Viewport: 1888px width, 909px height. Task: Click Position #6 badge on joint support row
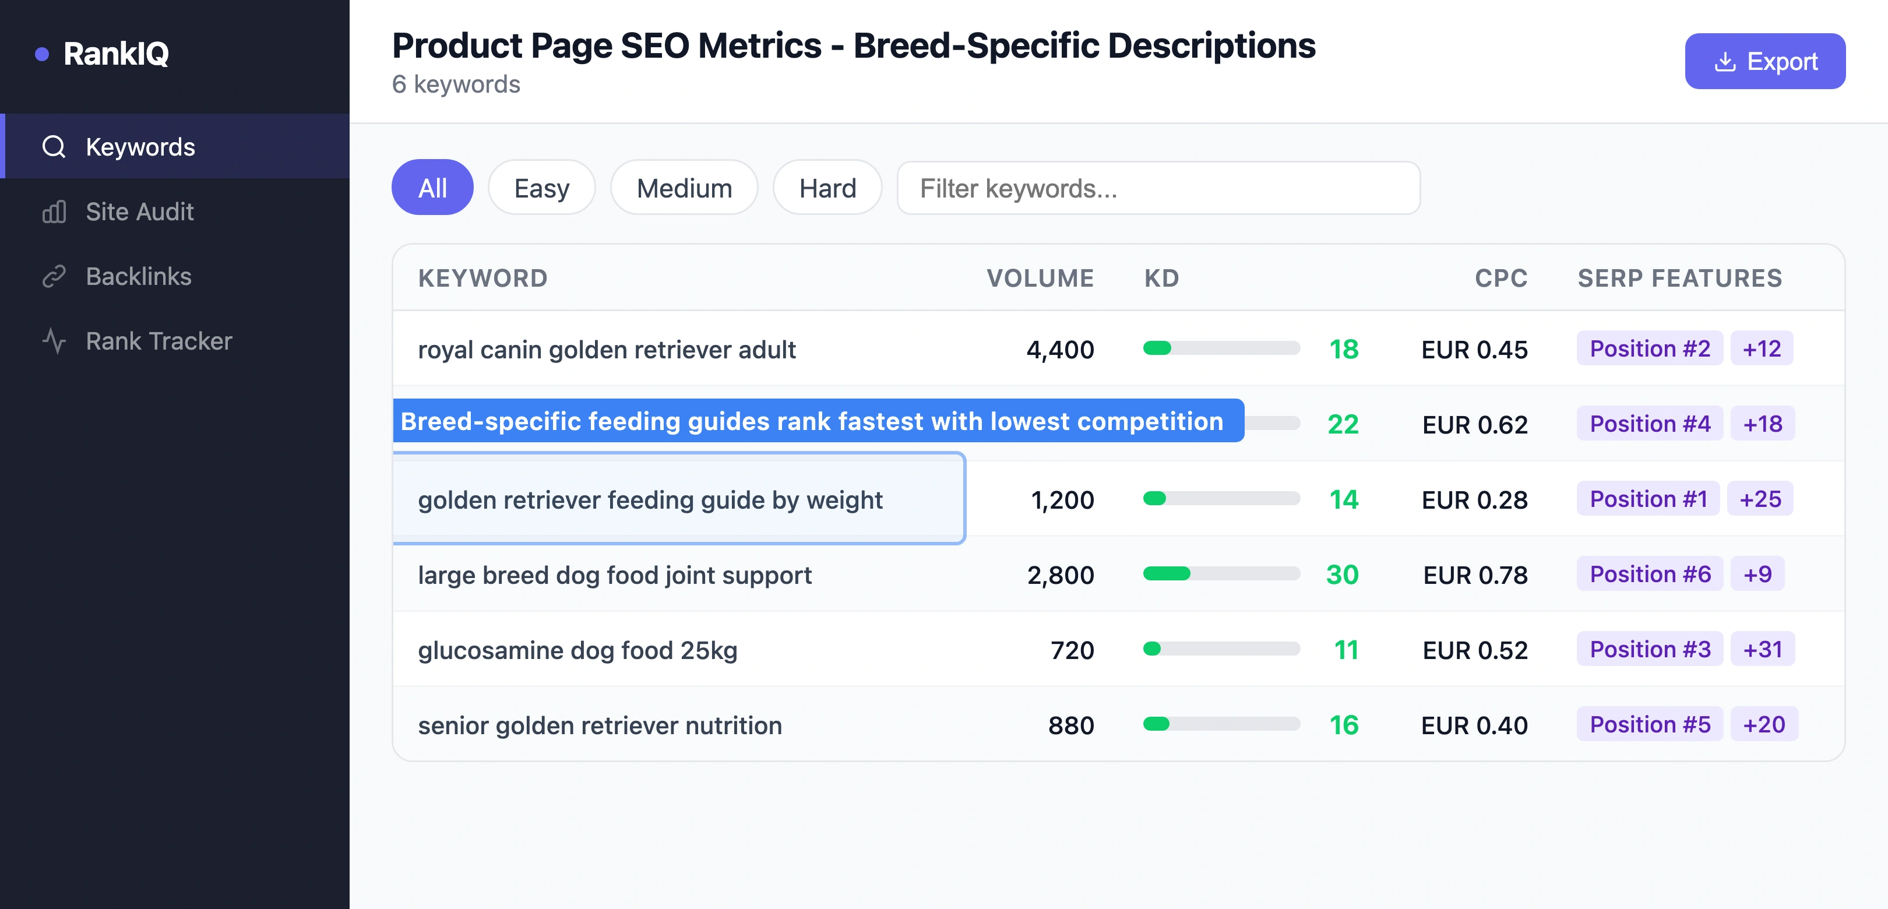pos(1650,574)
